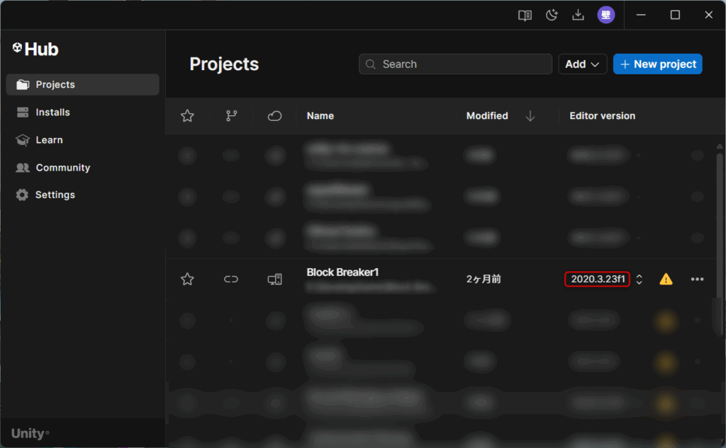Toggle the Modified sort direction arrow
726x448 pixels.
pos(530,116)
